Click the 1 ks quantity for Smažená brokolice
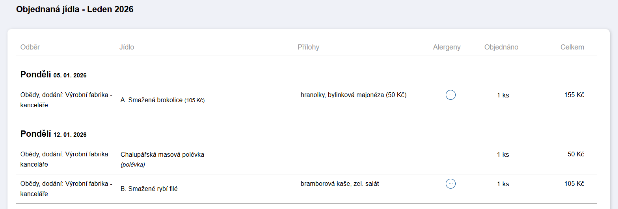618x209 pixels. pyautogui.click(x=503, y=95)
